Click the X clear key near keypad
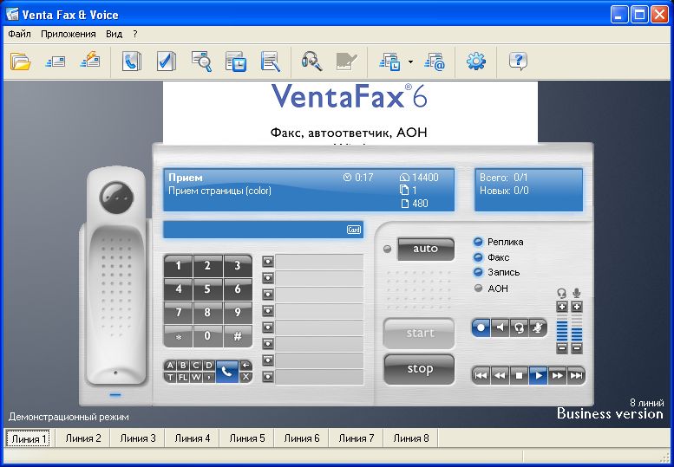 click(245, 377)
